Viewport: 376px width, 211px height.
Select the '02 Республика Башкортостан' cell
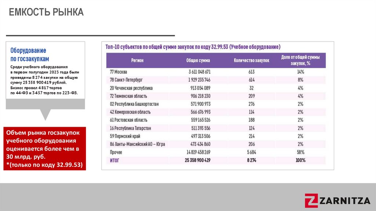(x=134, y=104)
